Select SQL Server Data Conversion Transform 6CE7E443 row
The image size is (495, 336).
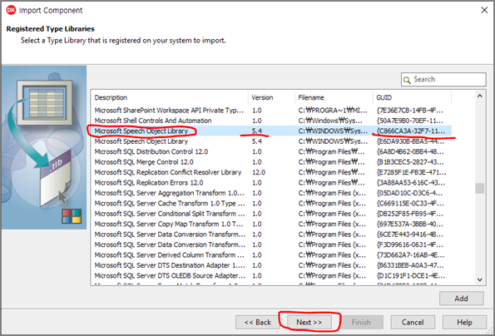click(271, 235)
